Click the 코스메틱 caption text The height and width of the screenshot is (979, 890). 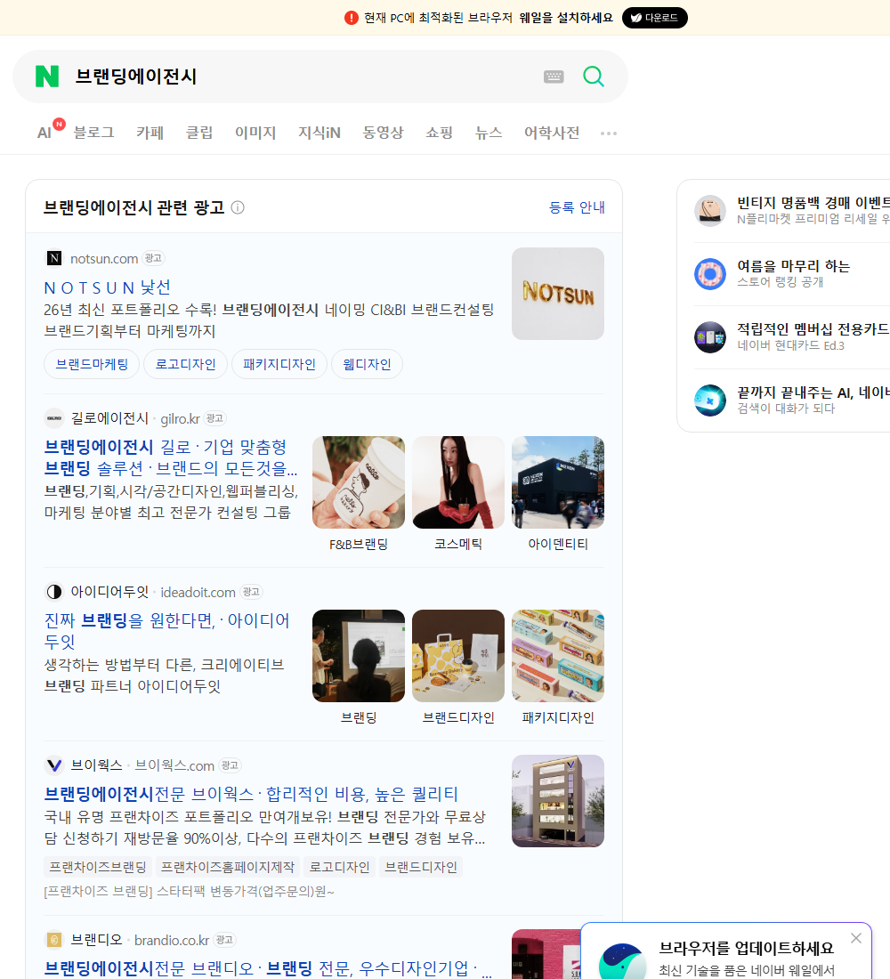tap(457, 545)
